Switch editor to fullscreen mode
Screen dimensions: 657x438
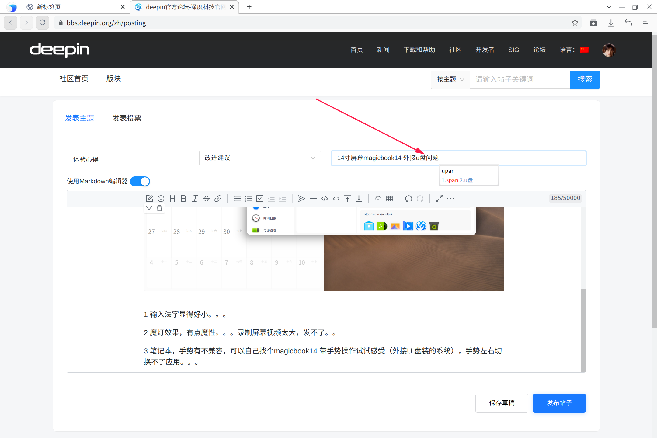click(439, 199)
